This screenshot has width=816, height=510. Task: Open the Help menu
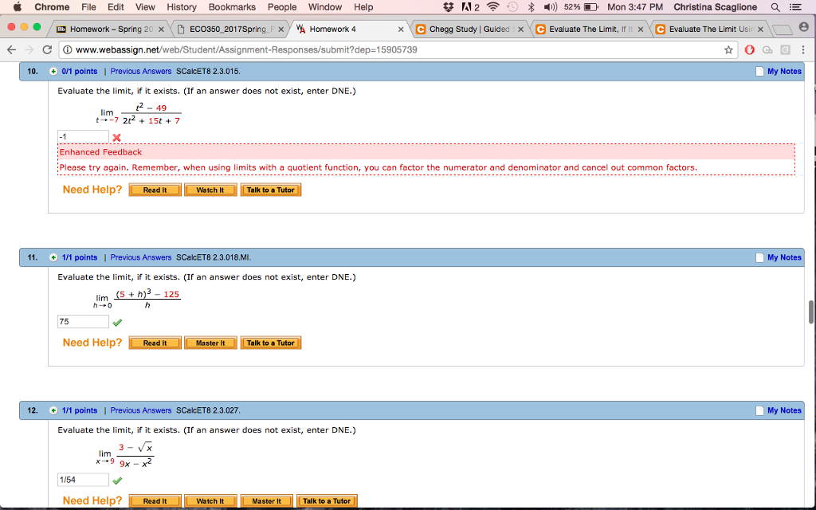coord(363,6)
